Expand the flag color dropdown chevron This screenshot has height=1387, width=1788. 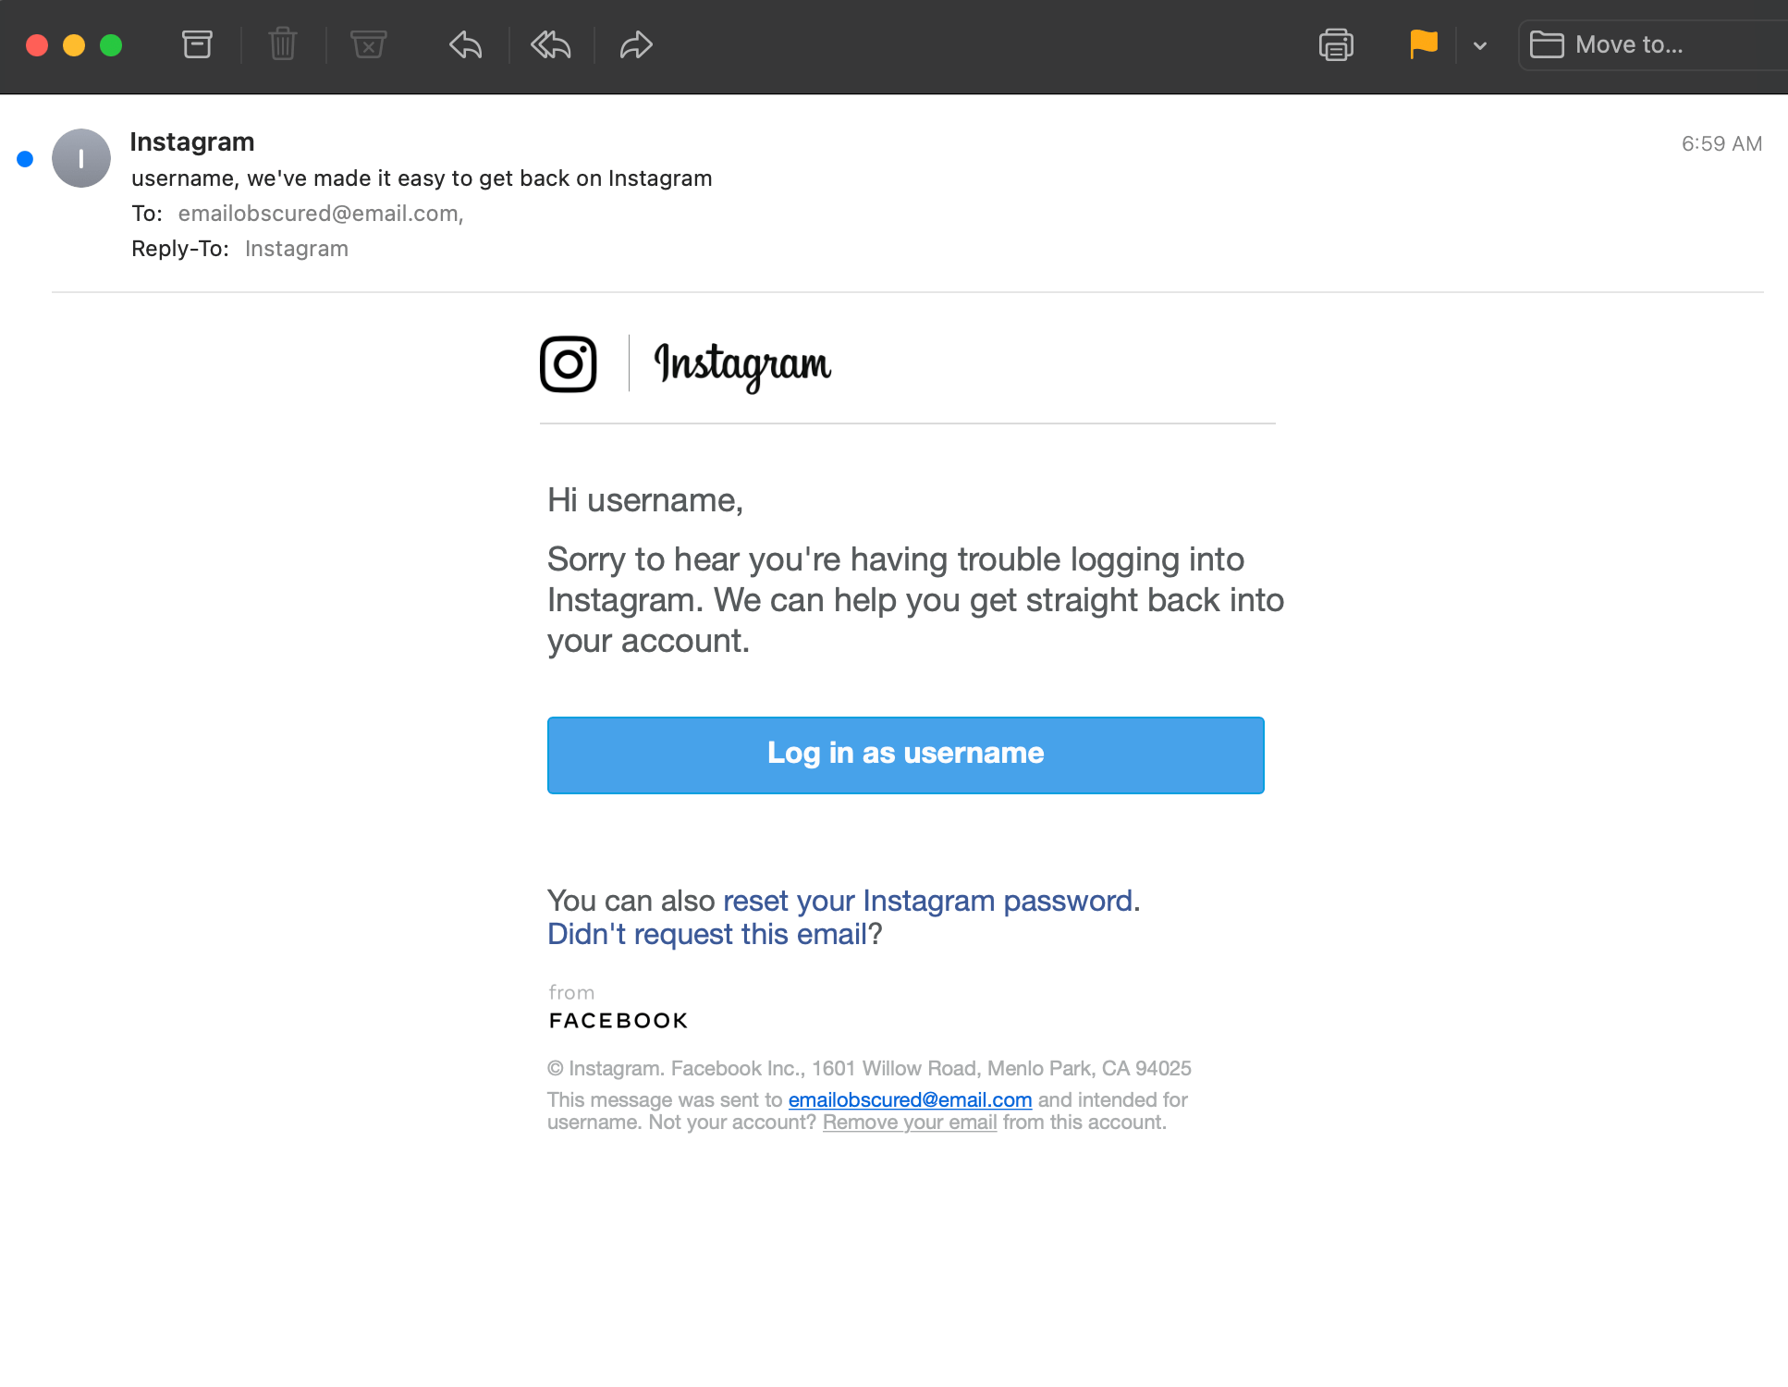tap(1480, 45)
